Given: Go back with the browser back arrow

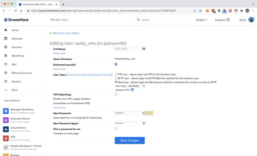Looking at the screenshot, I should point(4,11).
